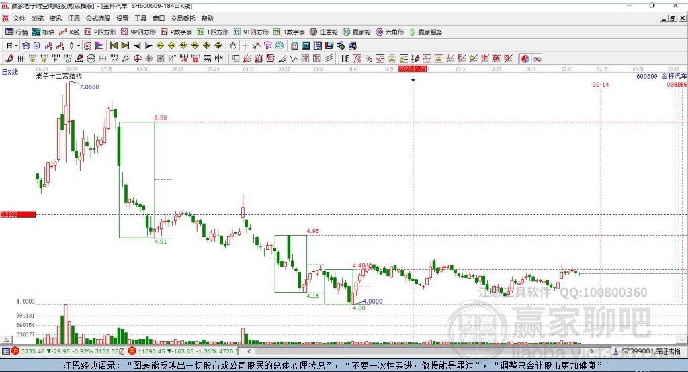Launch the 赢家轮 wheel tool
Image resolution: width=688 pixels, height=372 pixels.
pos(357,32)
